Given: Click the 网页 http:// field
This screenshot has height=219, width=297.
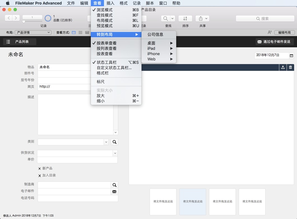Looking at the screenshot, I should (x=64, y=87).
